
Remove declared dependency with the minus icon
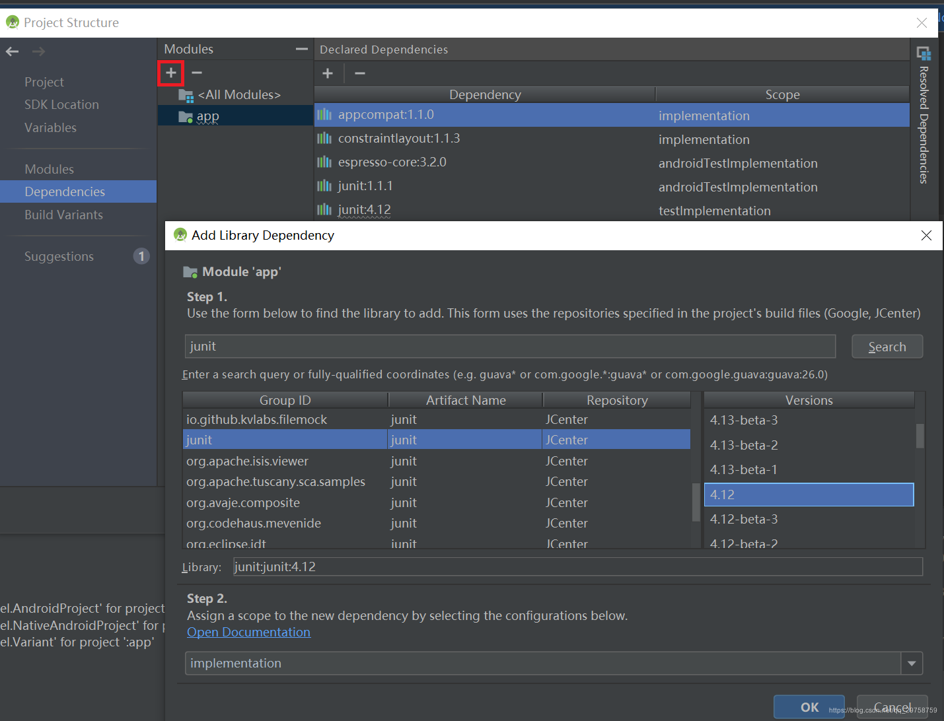[360, 73]
